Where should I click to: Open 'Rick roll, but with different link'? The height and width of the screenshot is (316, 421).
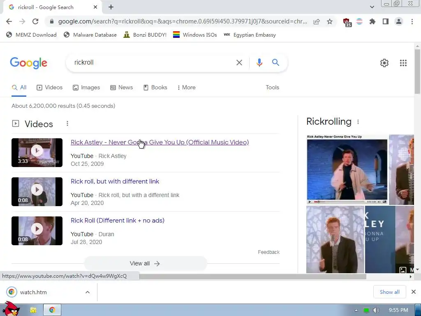(x=115, y=181)
